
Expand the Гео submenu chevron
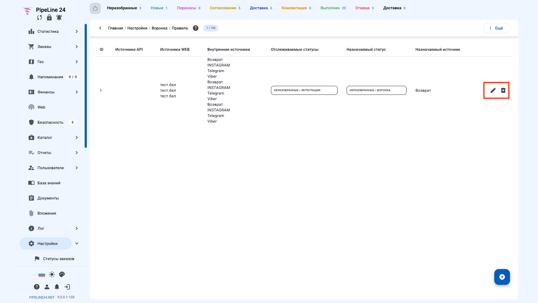(x=76, y=62)
